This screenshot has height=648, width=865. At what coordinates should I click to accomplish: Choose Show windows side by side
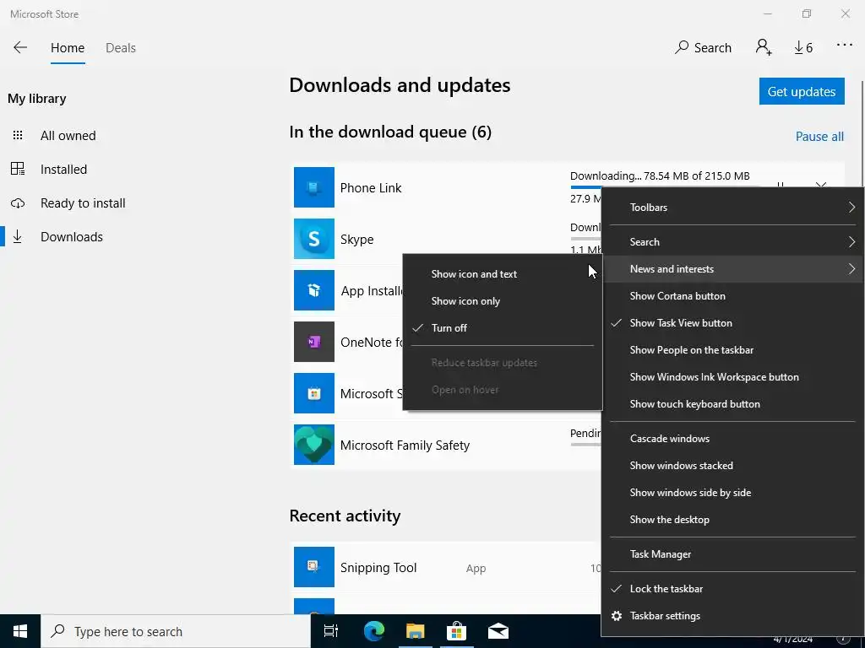732,493
